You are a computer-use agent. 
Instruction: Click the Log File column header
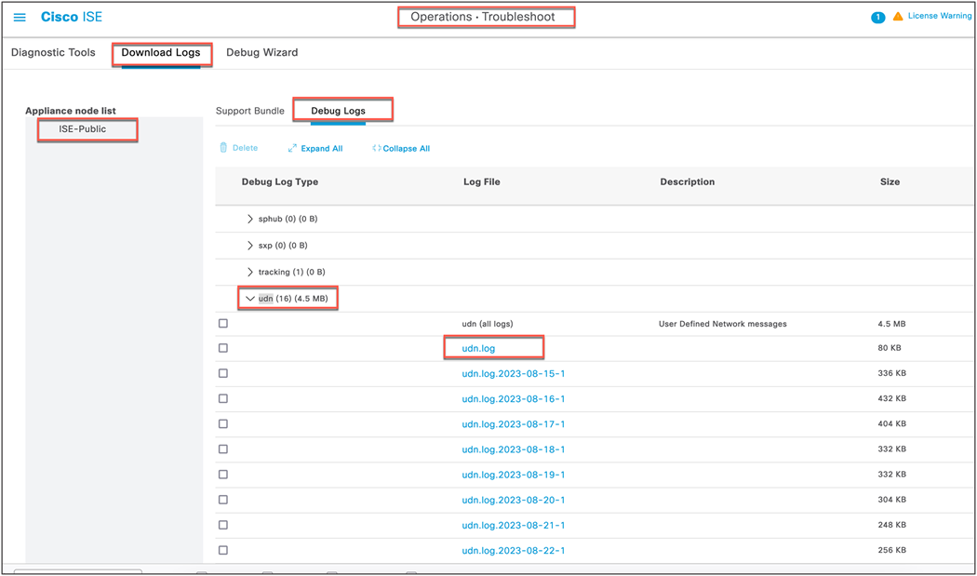(482, 182)
